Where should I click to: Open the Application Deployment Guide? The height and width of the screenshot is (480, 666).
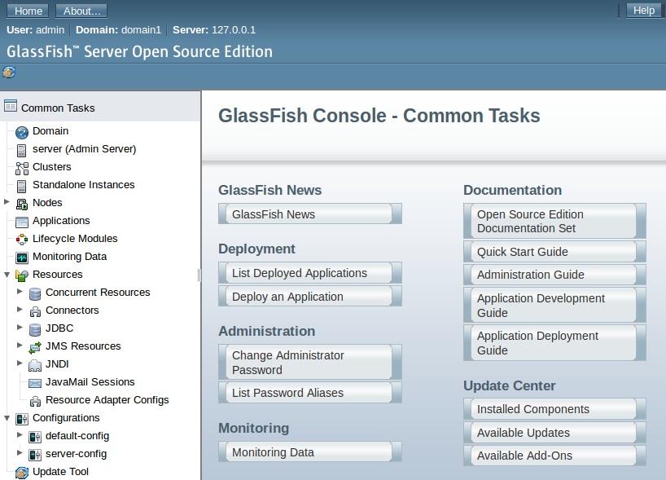point(554,342)
